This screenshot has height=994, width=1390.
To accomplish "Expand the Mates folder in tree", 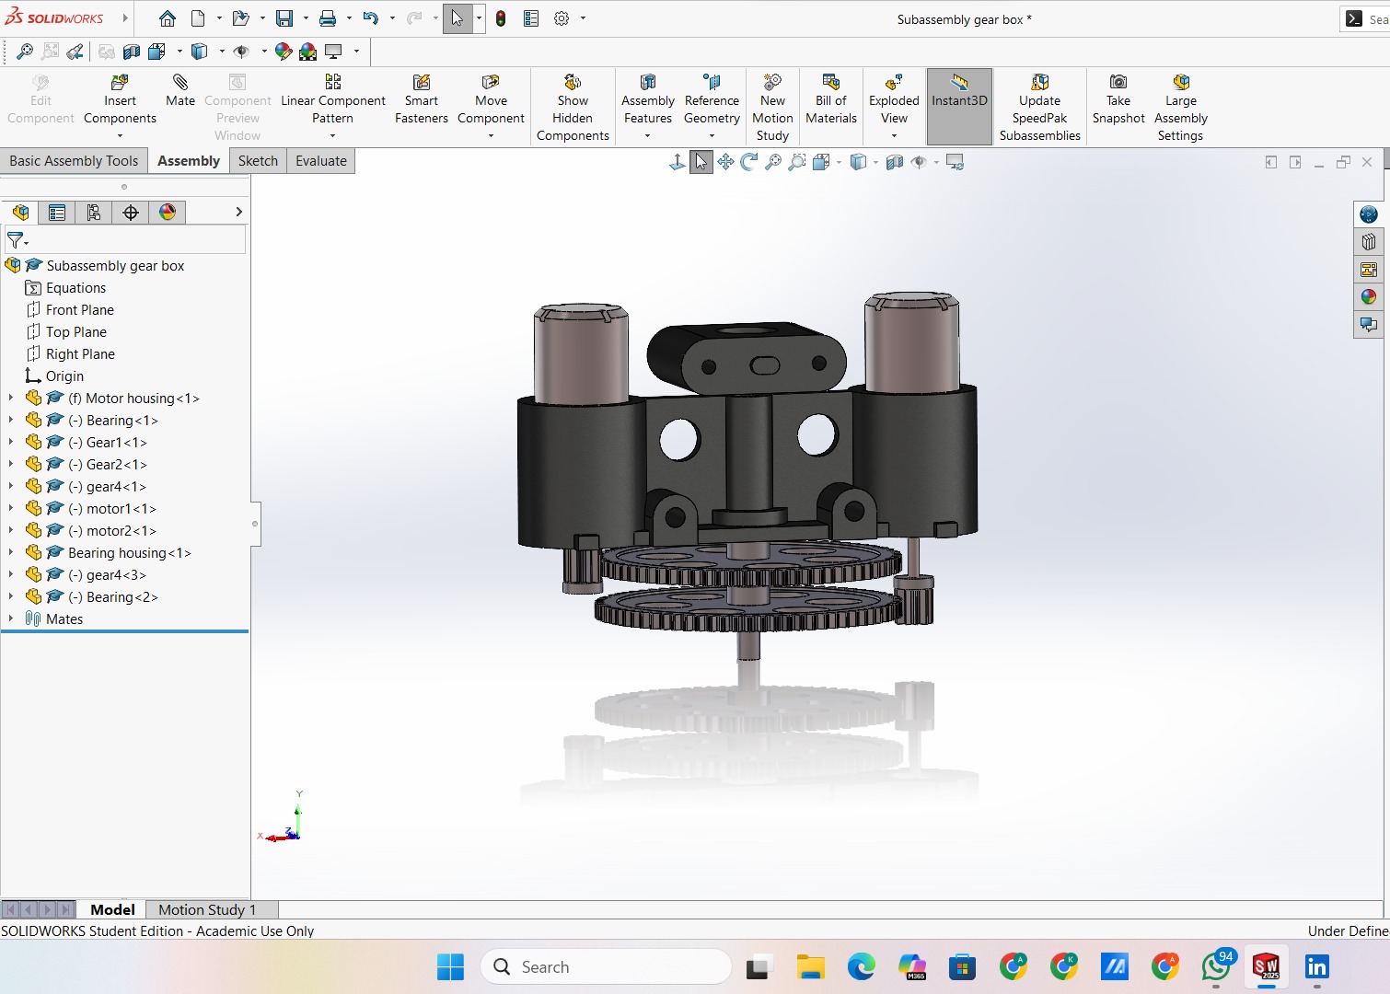I will [x=11, y=619].
